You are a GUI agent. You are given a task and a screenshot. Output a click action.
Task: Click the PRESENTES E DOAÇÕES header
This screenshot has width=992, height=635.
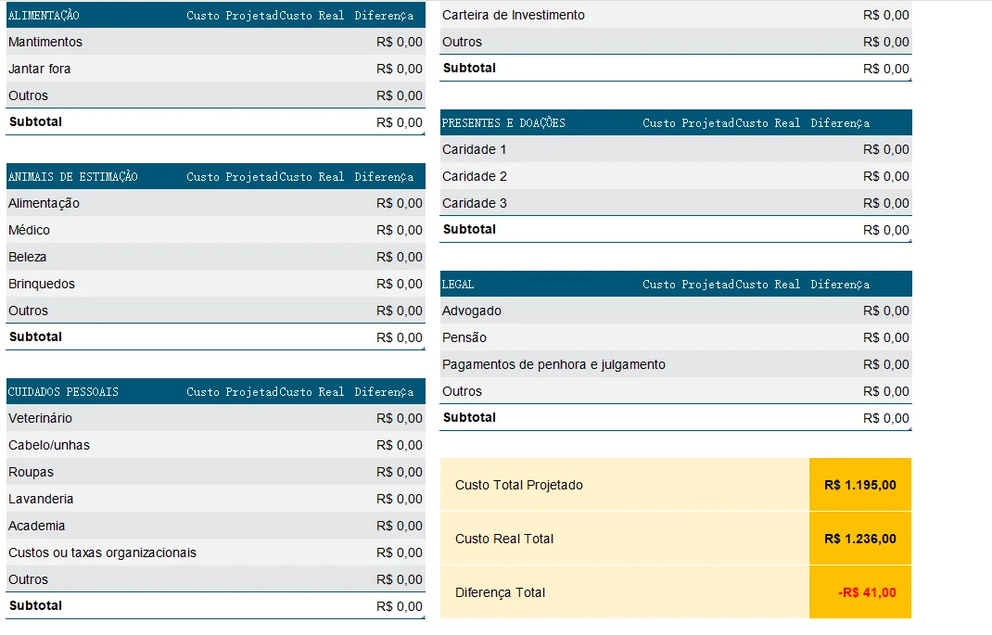503,123
